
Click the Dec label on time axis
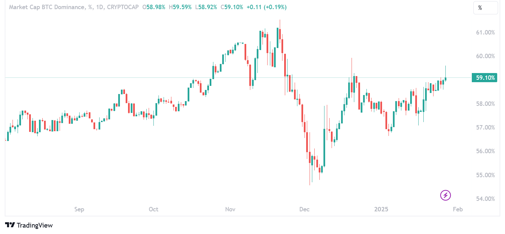click(x=304, y=209)
